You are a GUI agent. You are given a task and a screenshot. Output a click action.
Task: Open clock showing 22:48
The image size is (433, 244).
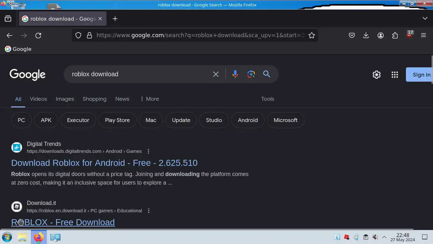click(403, 237)
